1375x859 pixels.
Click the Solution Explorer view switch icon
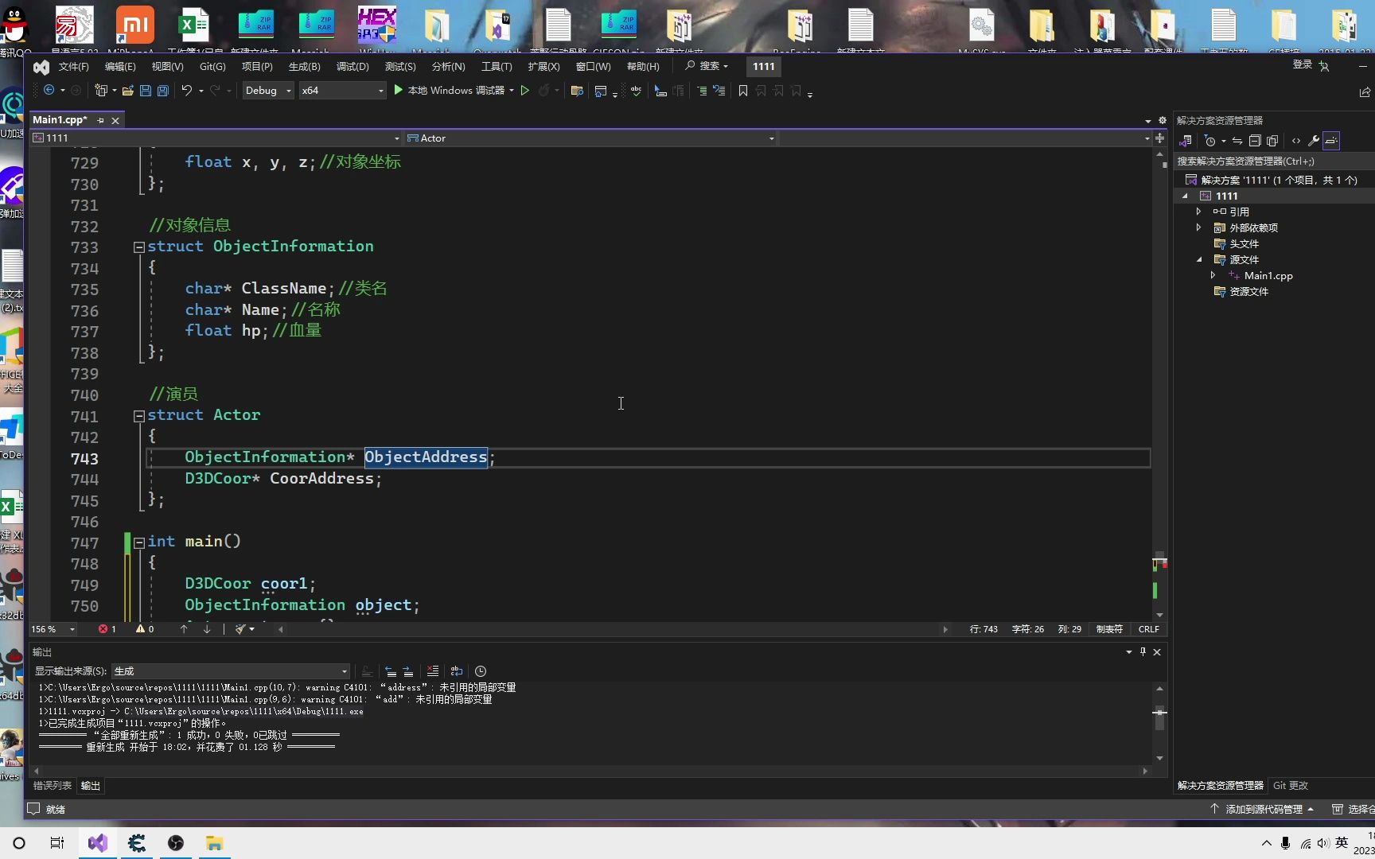pos(1186,141)
